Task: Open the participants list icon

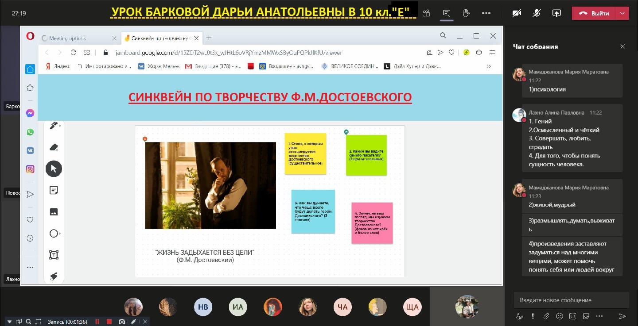Action: tap(426, 13)
